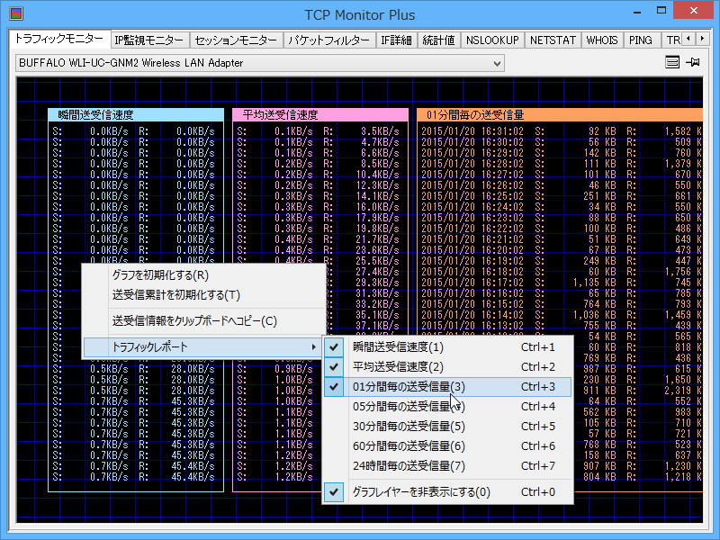Select the PING tab

(x=641, y=39)
